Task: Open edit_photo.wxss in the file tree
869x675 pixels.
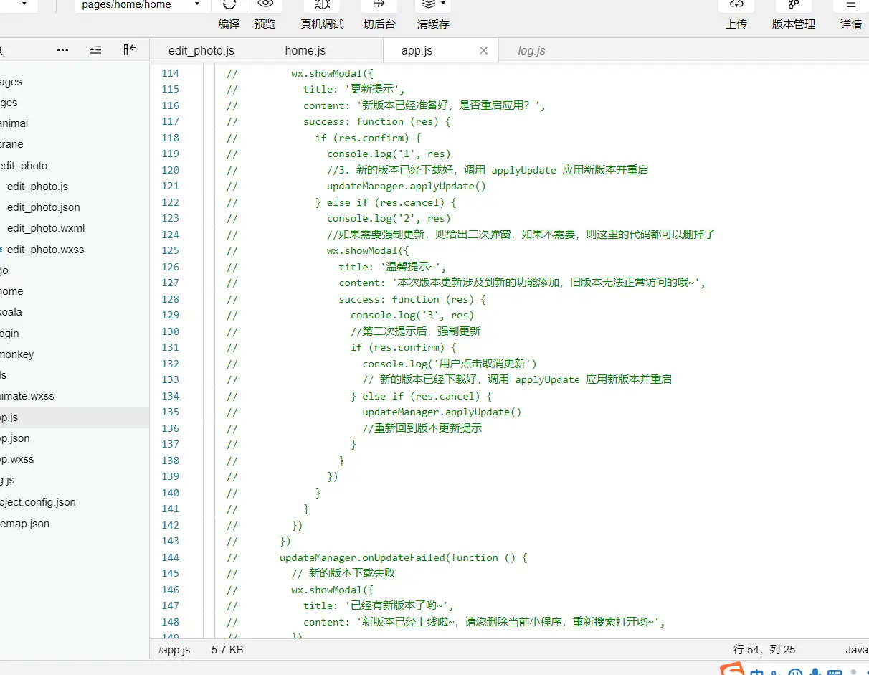Action: [x=75, y=250]
